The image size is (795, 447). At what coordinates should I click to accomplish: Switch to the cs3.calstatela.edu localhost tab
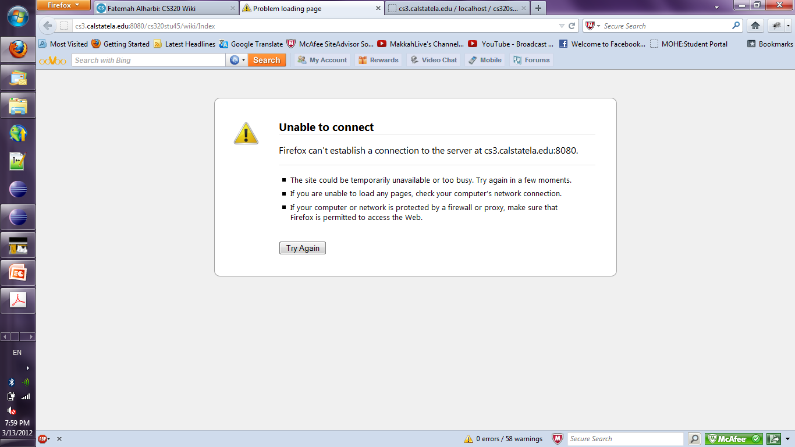[x=457, y=9]
